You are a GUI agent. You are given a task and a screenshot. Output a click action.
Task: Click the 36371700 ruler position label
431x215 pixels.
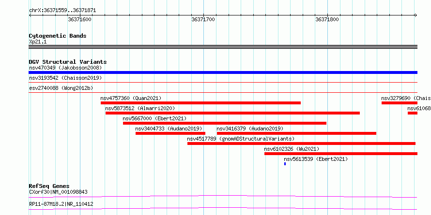[x=203, y=19]
